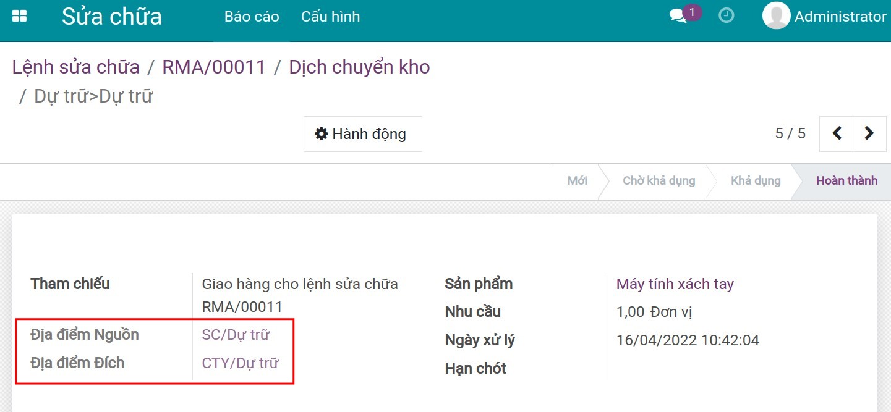Open the Administrator user menu
891x412 pixels.
pos(825,16)
